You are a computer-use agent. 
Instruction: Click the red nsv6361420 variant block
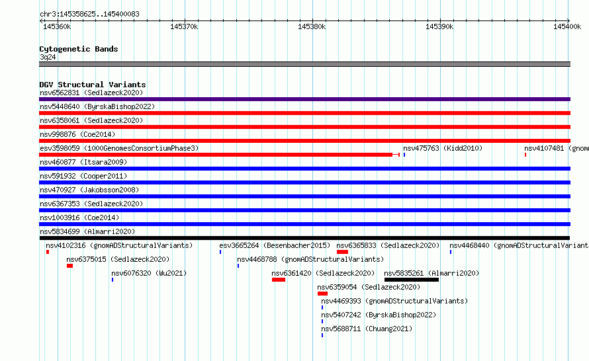(x=279, y=280)
